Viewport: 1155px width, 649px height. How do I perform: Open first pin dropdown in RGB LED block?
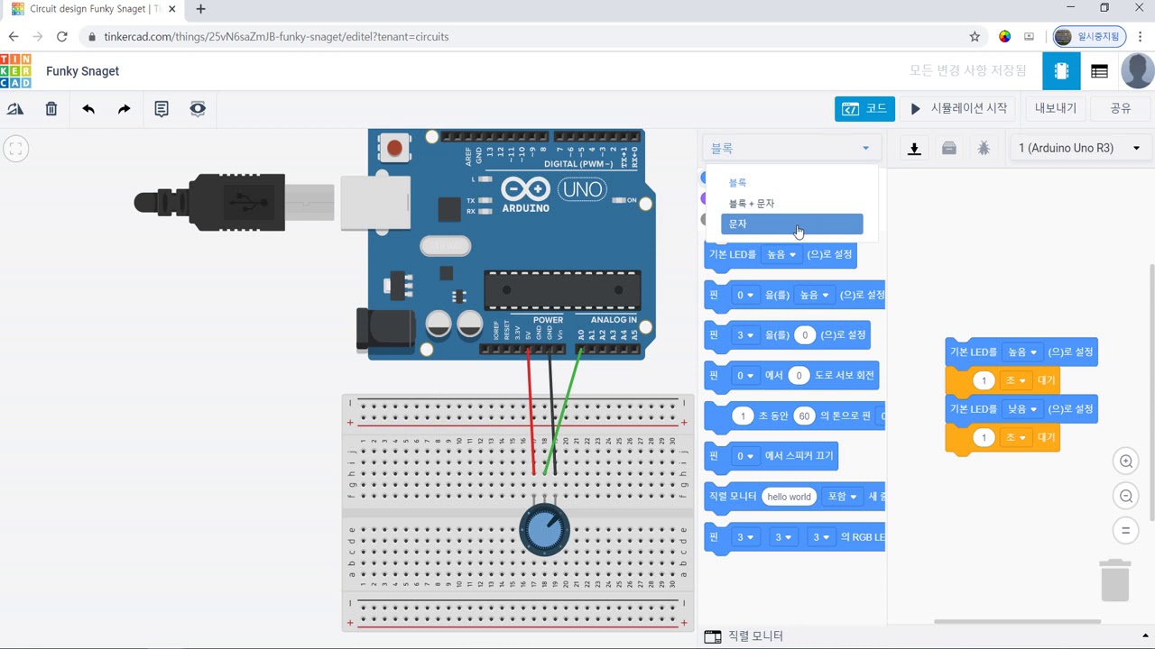745,537
